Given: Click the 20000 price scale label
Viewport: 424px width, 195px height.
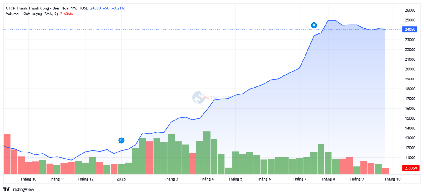Looking at the screenshot, I should click(410, 69).
